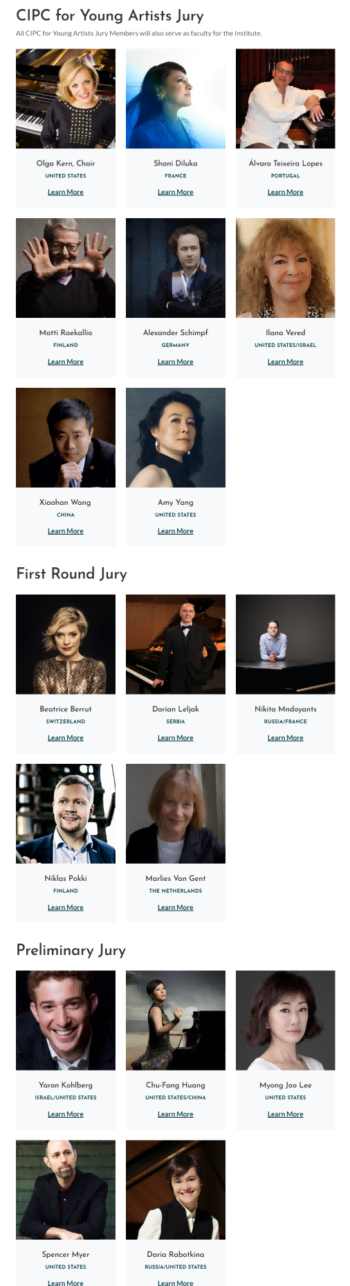Open Learn More for Dorian Leljak
This screenshot has height=1286, width=350.
176,738
